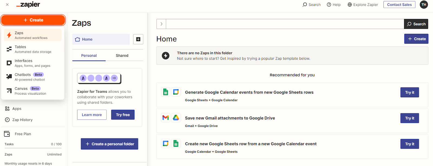Click the orange Create button in the sidebar
Viewport: 433px width, 166px height.
coord(33,20)
